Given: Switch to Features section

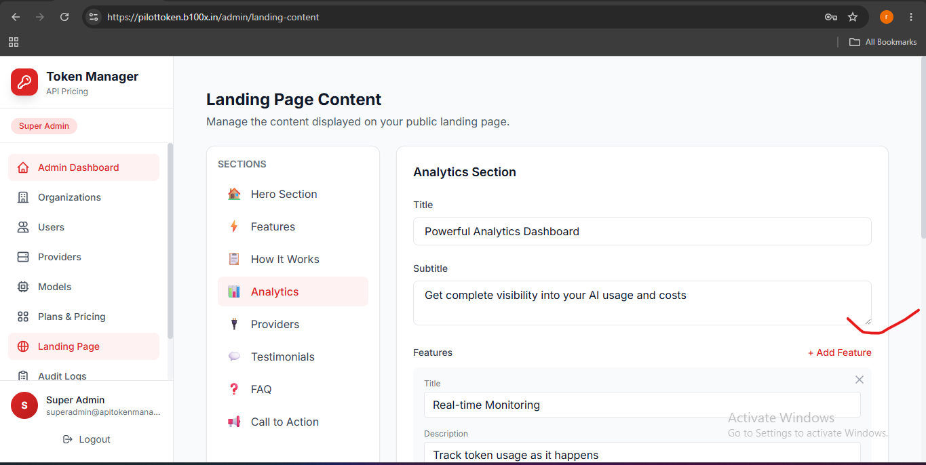Looking at the screenshot, I should 293,226.
